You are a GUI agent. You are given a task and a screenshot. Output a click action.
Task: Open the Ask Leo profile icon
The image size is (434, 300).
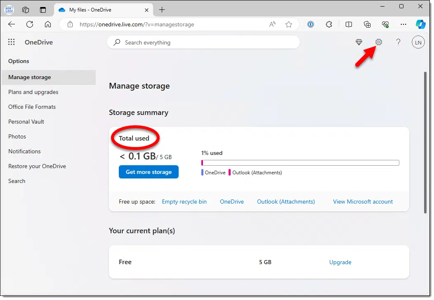(x=9, y=9)
